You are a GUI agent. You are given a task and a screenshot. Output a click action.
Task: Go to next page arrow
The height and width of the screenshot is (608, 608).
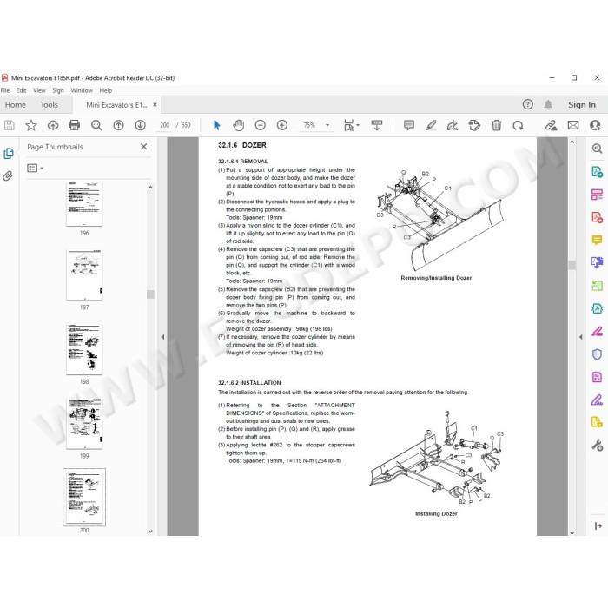click(x=140, y=125)
